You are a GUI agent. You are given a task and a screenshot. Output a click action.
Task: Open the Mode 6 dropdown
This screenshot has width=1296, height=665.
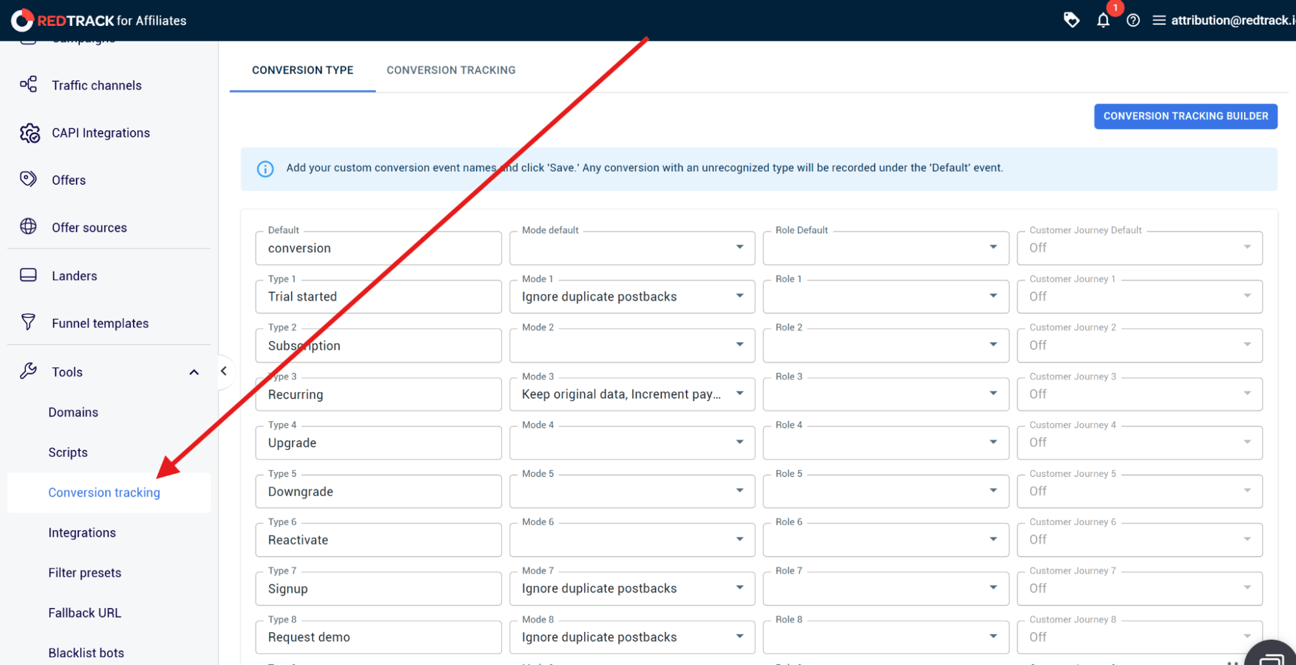(632, 540)
